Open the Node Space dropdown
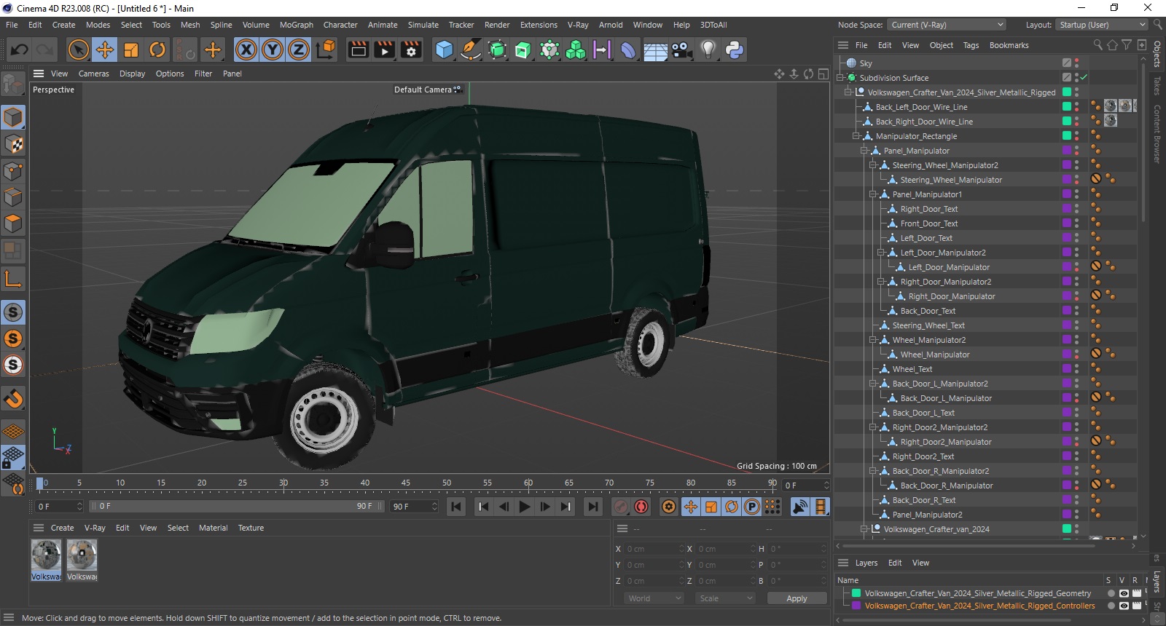Viewport: 1166px width, 626px height. 947,25
